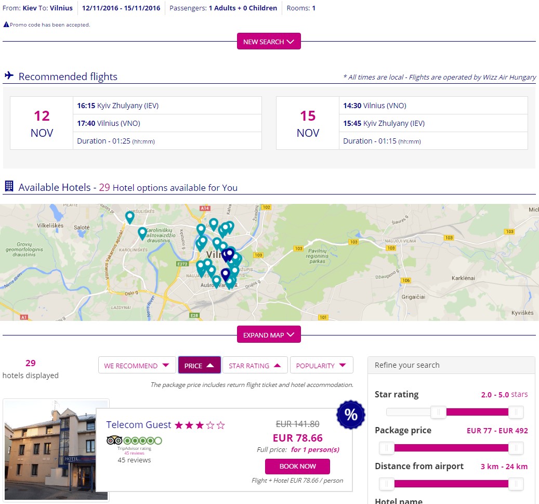This screenshot has width=539, height=504.
Task: Click the A14 road shield on map
Action: pos(205,208)
